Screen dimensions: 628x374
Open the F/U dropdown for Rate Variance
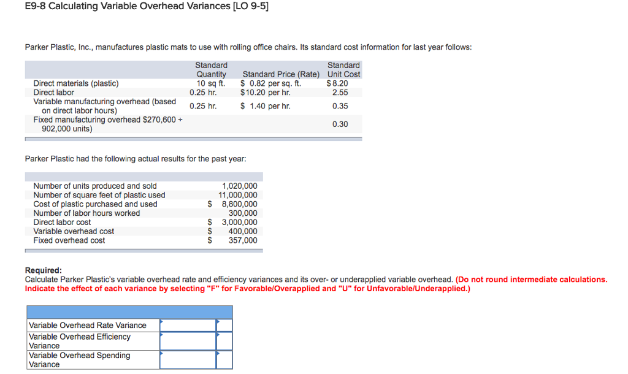tap(224, 324)
